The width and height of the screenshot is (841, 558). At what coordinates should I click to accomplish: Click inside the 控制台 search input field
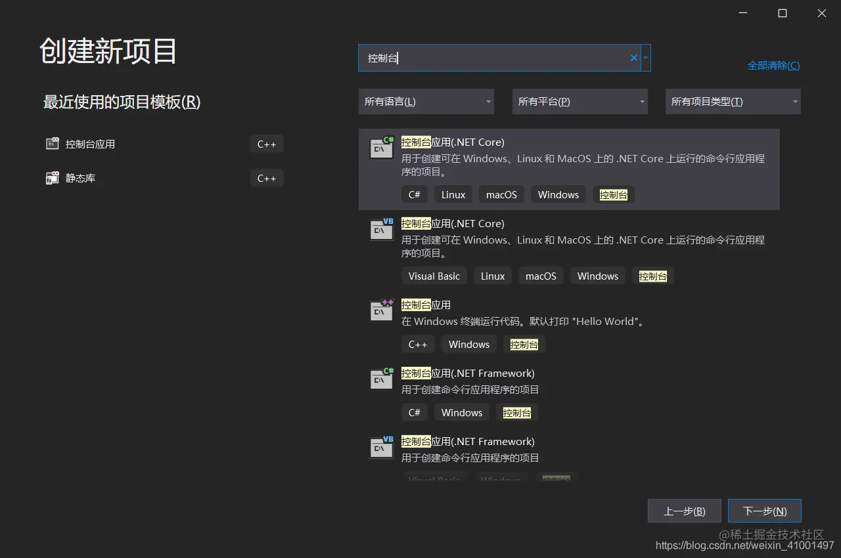[x=493, y=58]
